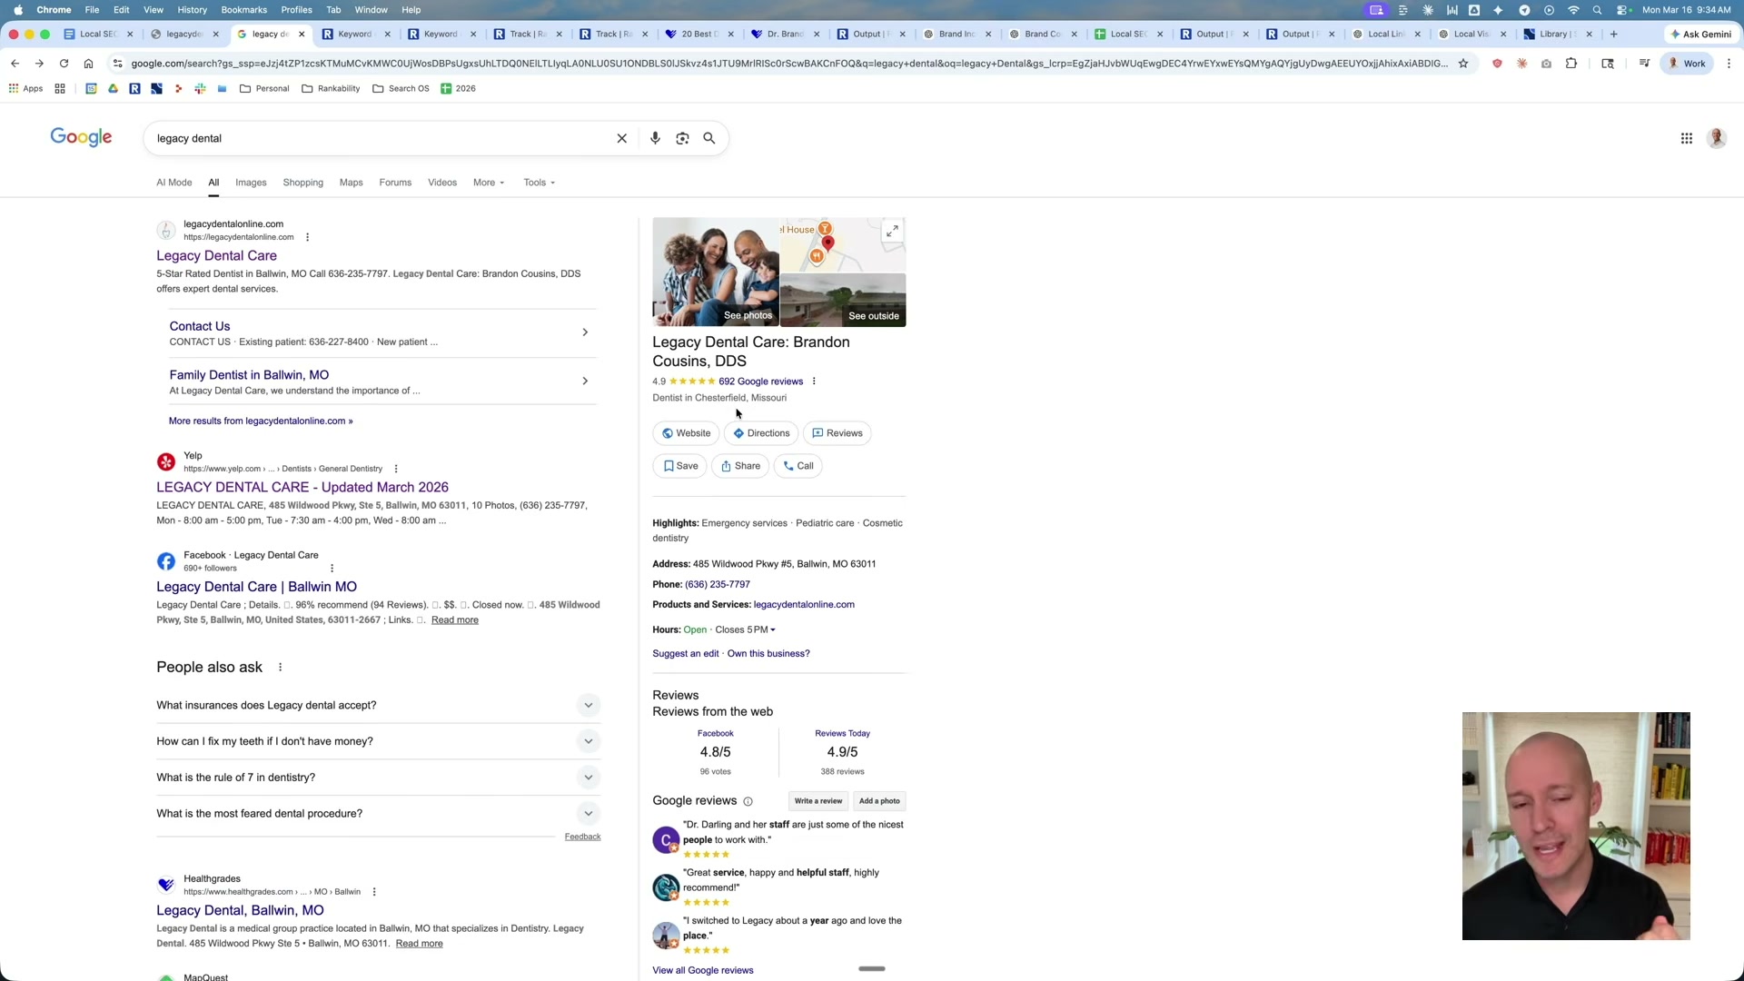Viewport: 1744px width, 981px height.
Task: Click the browser address bar URL
Action: tap(788, 64)
